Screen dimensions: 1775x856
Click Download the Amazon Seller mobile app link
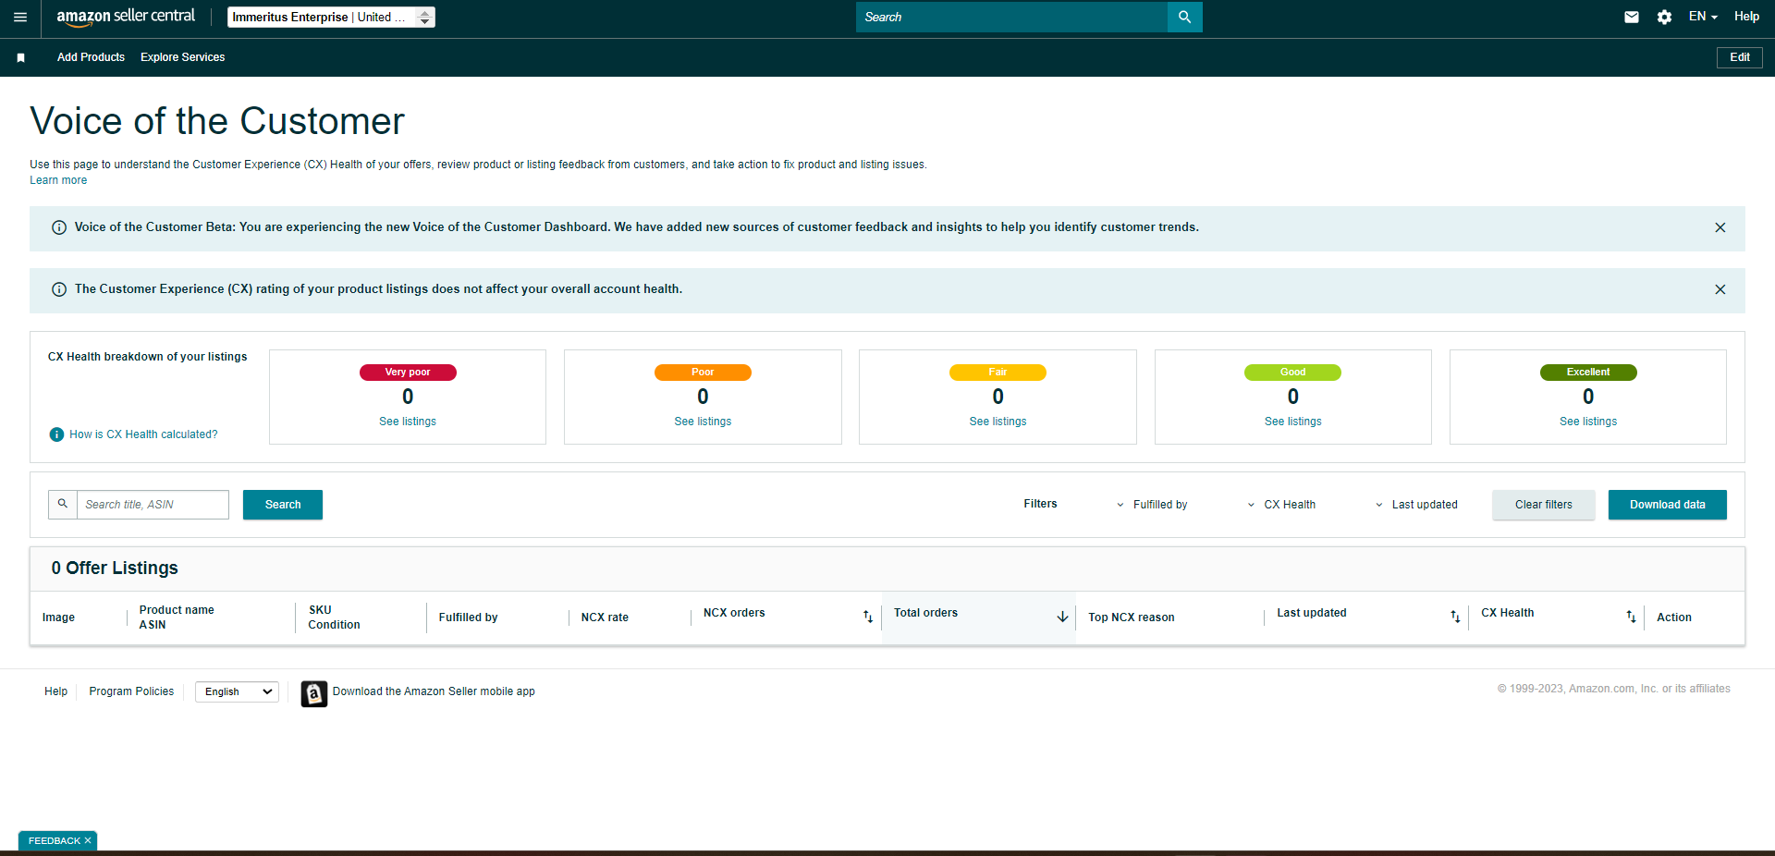434,691
